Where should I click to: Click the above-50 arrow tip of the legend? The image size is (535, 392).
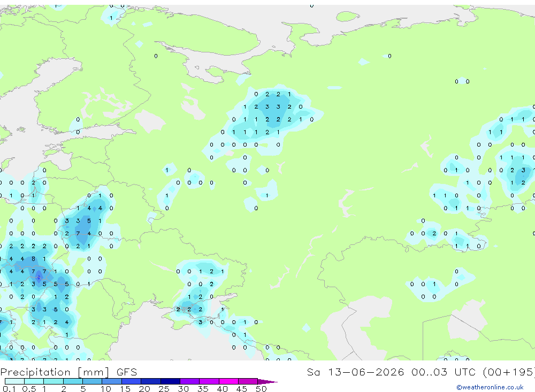[267, 382]
